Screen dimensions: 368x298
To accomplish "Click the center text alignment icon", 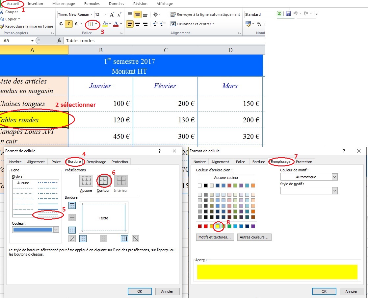I will [138, 24].
